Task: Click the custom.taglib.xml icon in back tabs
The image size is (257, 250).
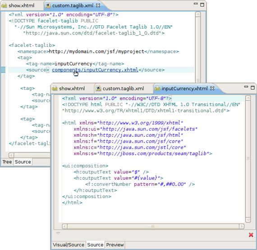Action: pos(48,5)
